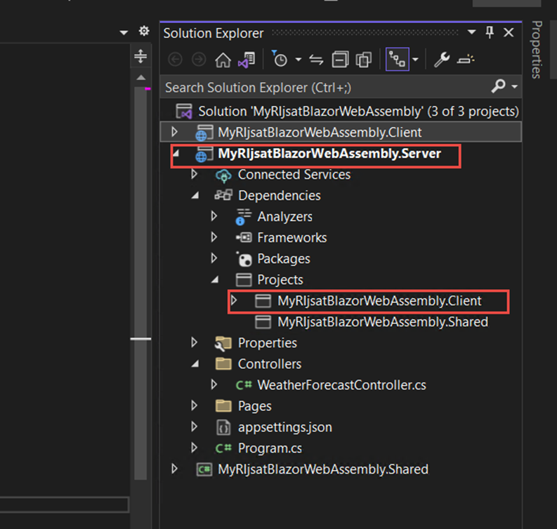Click the Home icon in Solution Explorer toolbar
Screen dimensions: 557x529
coord(223,60)
